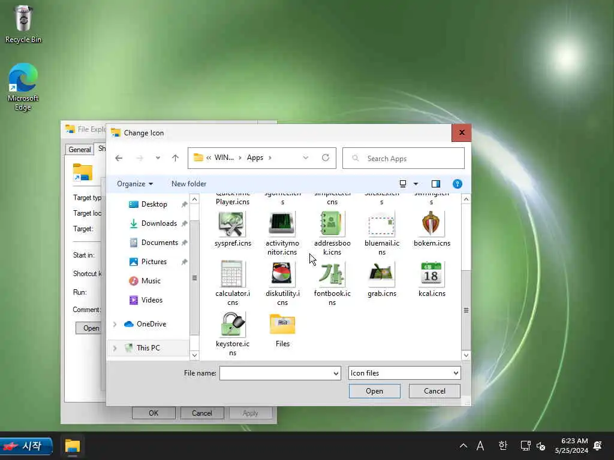Open the network tray icon
Image resolution: width=614 pixels, height=460 pixels.
pyautogui.click(x=525, y=446)
